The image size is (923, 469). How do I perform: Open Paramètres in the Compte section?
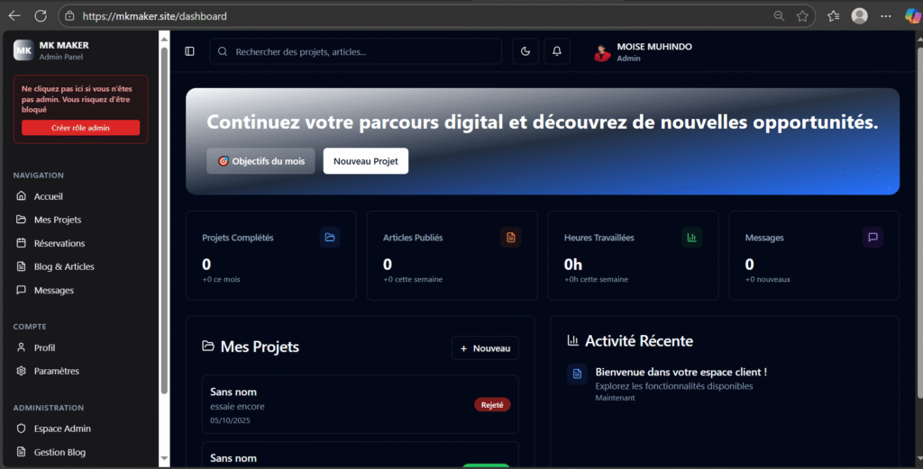point(56,371)
